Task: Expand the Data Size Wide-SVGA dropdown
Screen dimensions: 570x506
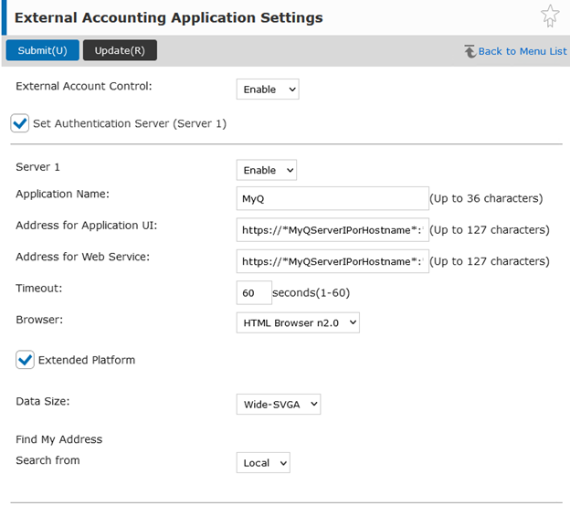Action: coord(279,404)
